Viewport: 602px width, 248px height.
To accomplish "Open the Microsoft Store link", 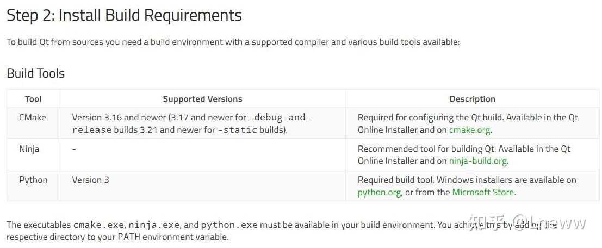I will click(x=483, y=192).
